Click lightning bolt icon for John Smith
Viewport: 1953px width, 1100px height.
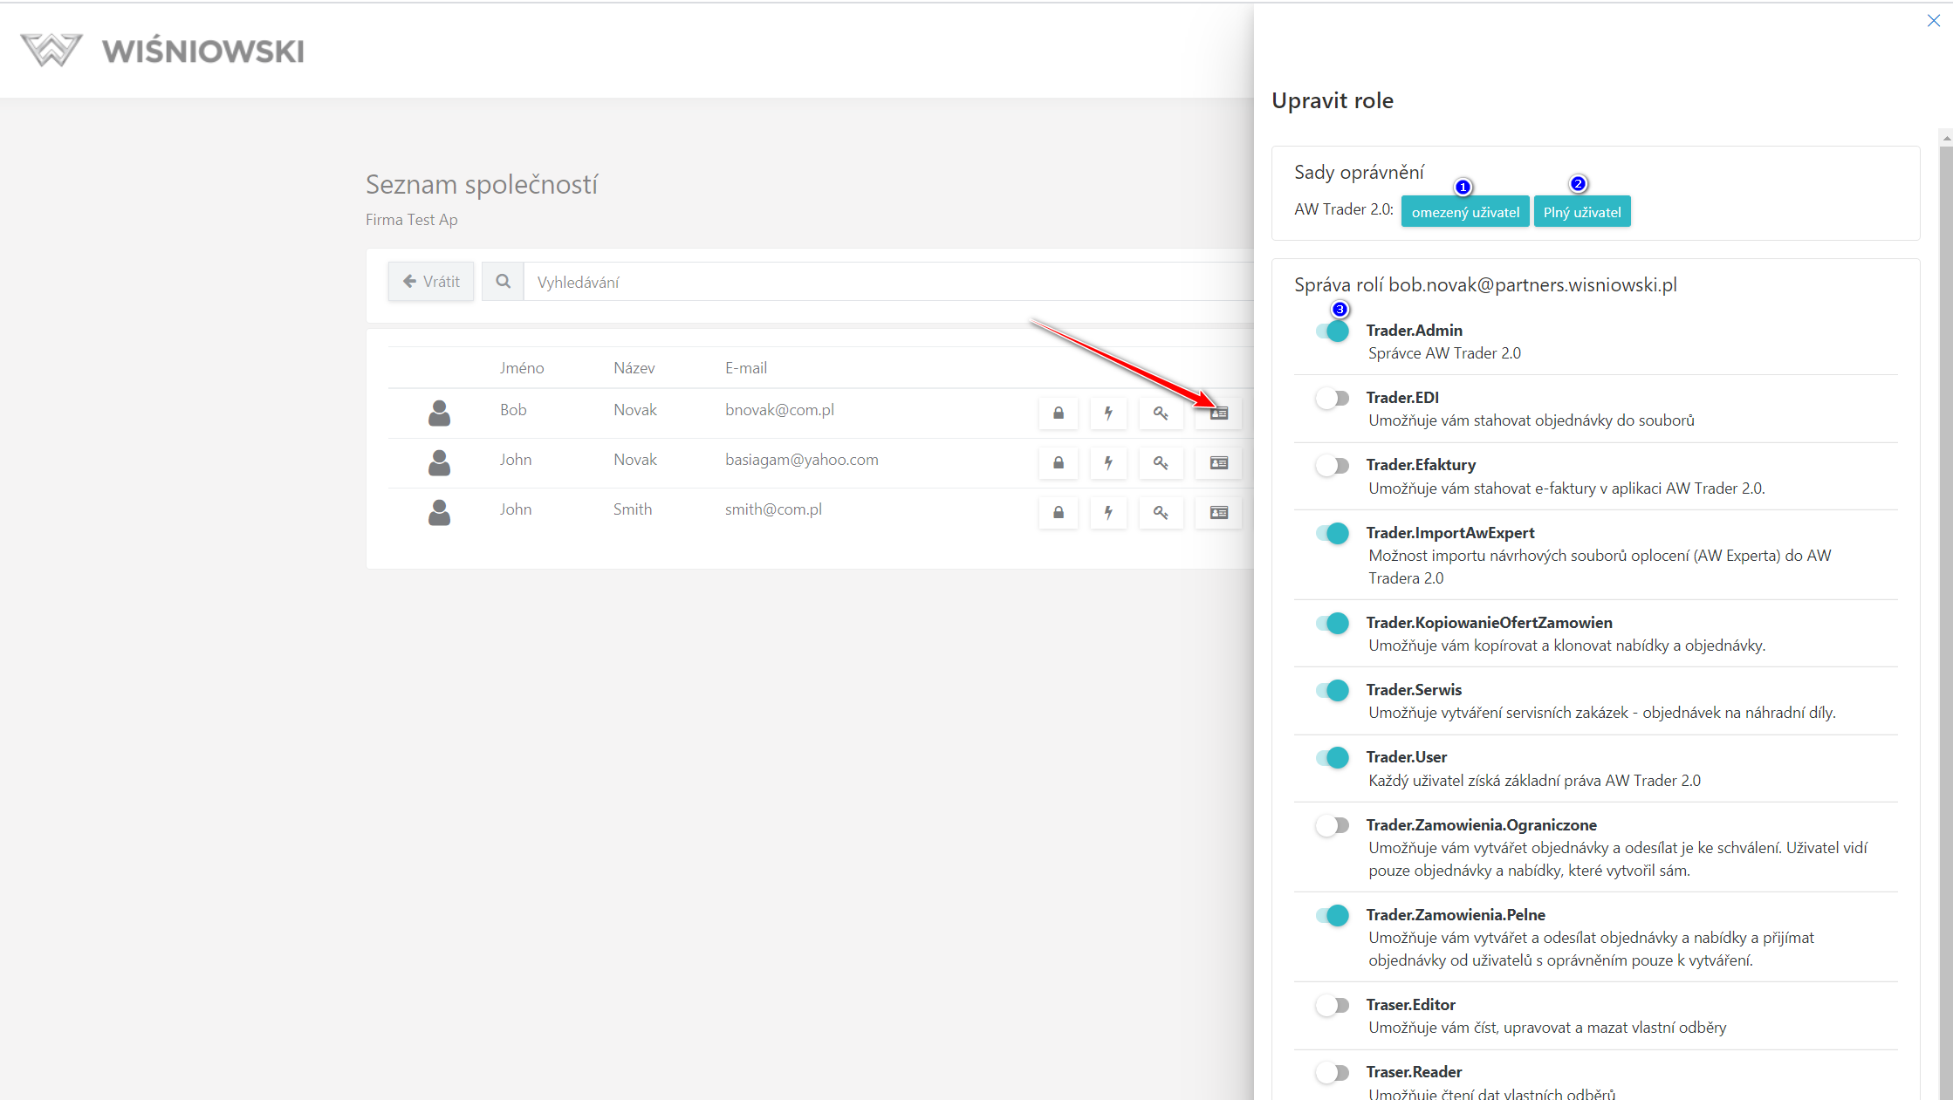point(1108,512)
